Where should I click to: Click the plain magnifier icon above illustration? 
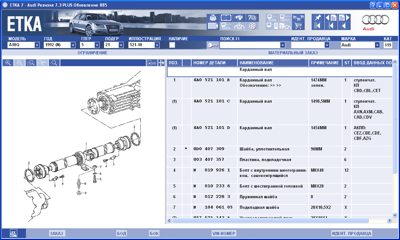54,63
